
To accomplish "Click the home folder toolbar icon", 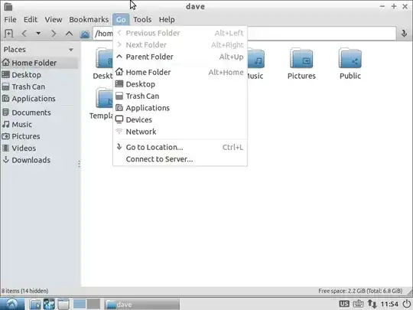I will [x=85, y=34].
